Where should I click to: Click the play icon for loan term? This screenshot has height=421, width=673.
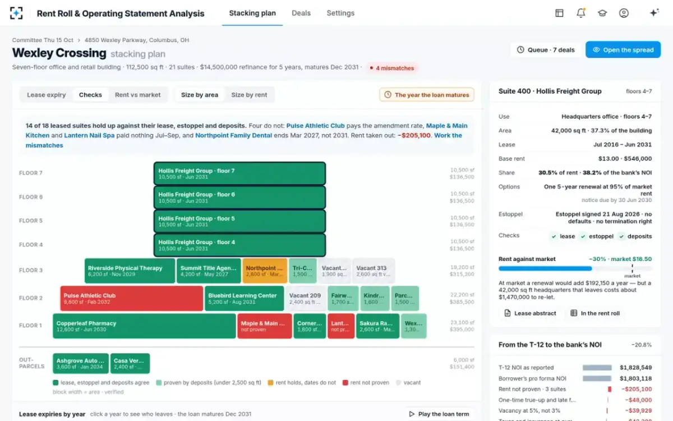coord(412,414)
